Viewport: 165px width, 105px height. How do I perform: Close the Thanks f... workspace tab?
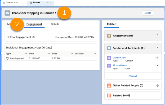(51, 3)
